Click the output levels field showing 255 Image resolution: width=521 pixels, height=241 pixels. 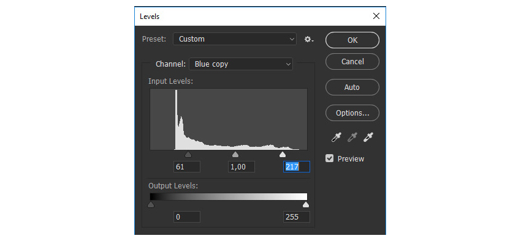297,217
